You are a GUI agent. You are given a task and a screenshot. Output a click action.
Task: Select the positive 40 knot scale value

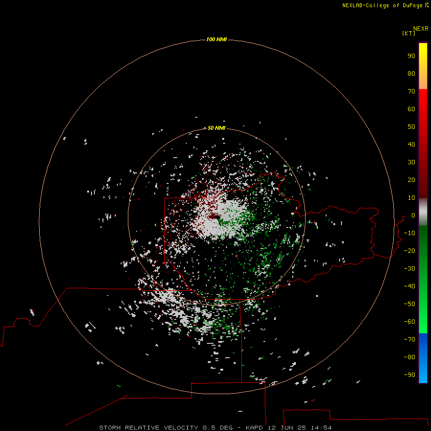[411, 145]
